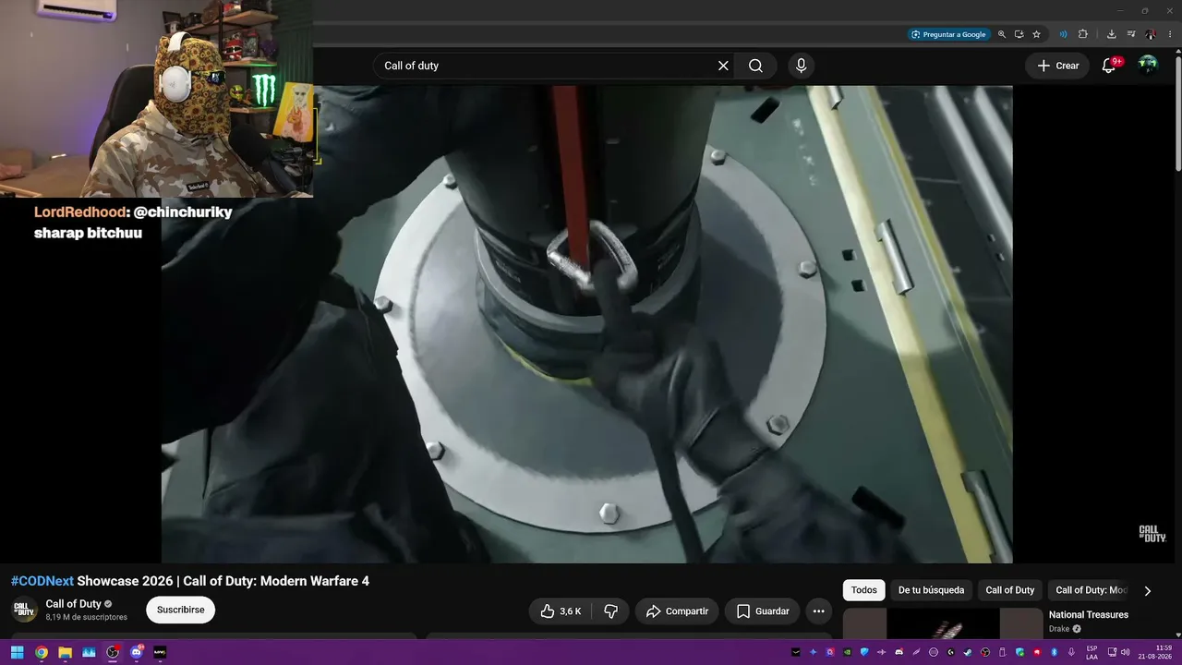Open the National Treasures recommended video title
This screenshot has width=1182, height=665.
click(x=1089, y=615)
